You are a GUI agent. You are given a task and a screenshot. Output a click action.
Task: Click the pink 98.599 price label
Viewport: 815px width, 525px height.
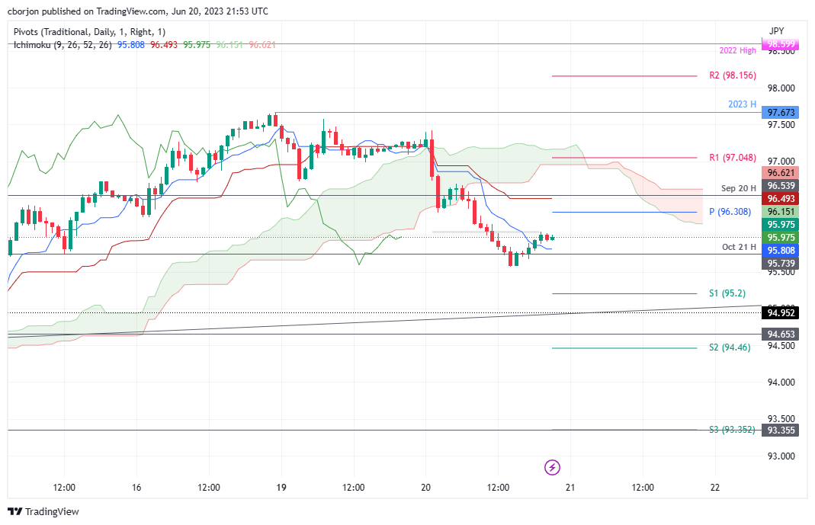pyautogui.click(x=781, y=44)
